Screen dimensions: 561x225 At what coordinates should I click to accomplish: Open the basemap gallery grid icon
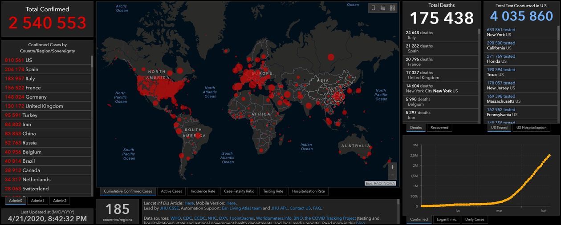(392, 8)
